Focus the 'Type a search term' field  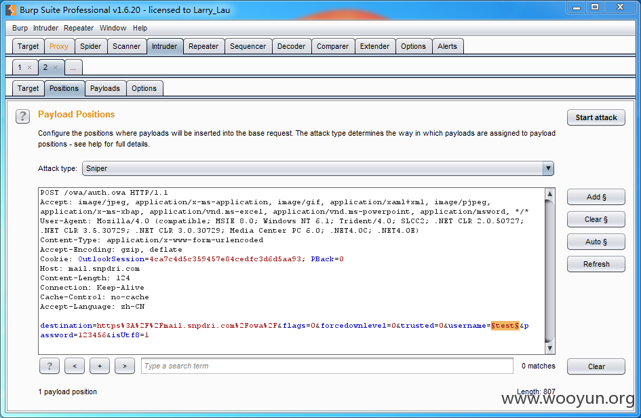tap(327, 366)
